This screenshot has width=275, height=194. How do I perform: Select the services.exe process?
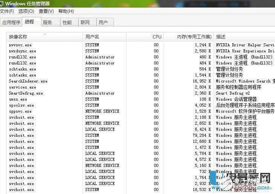(141, 87)
